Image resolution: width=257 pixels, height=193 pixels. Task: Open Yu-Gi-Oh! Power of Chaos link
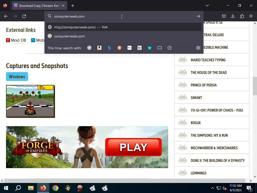click(217, 110)
